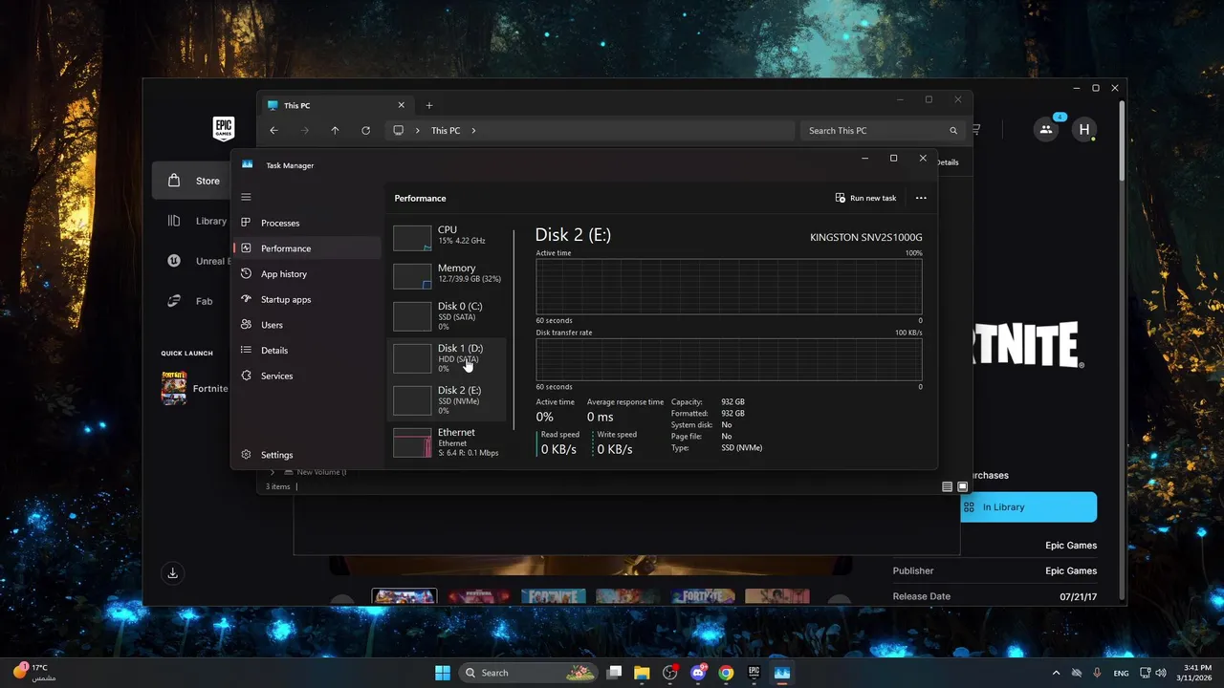Open Startup apps in Task Manager

click(306, 299)
